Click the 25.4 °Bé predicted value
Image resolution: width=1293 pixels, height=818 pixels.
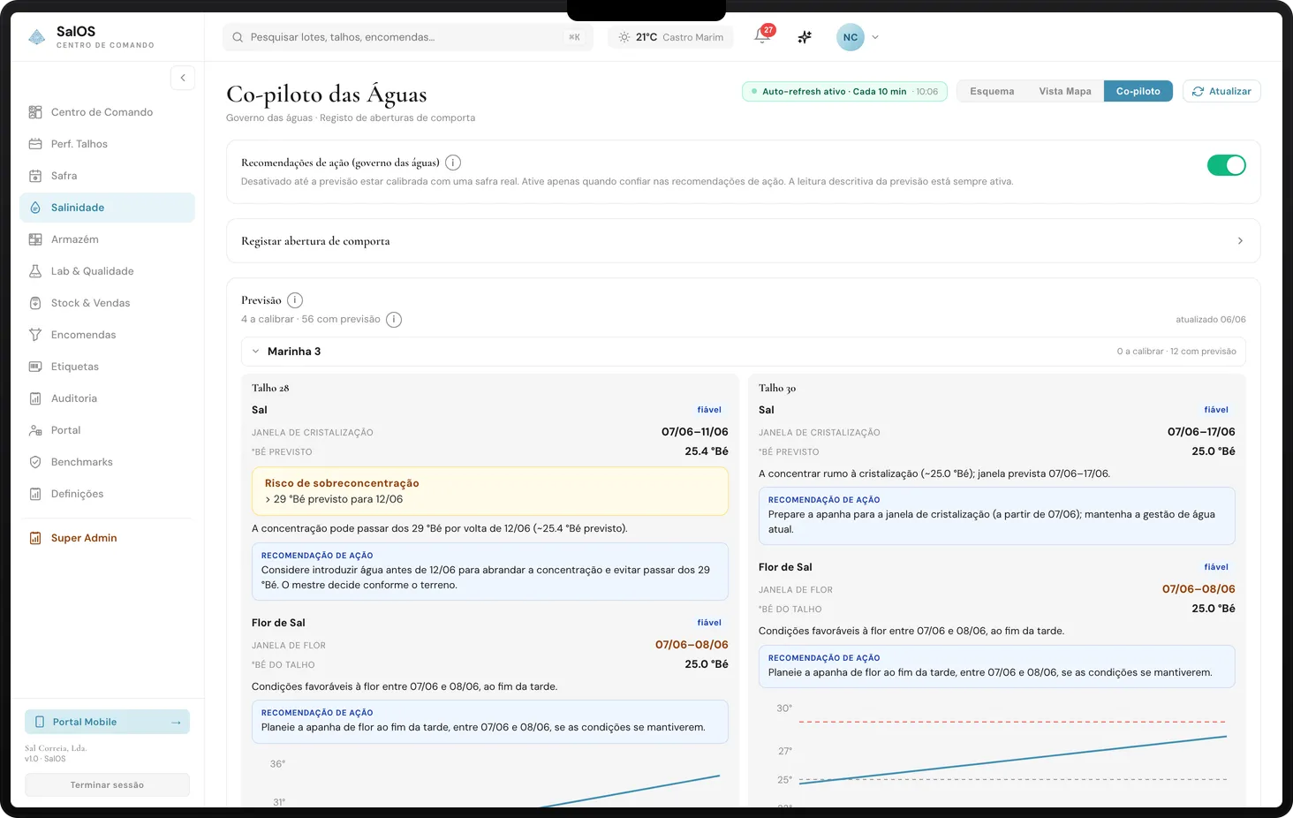tap(707, 451)
